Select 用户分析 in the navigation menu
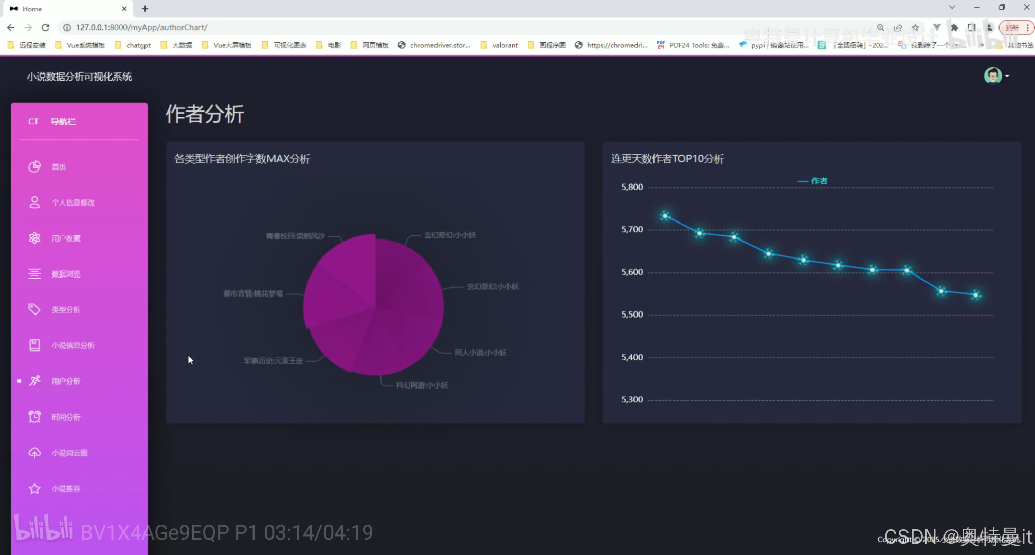The image size is (1035, 555). [x=65, y=381]
